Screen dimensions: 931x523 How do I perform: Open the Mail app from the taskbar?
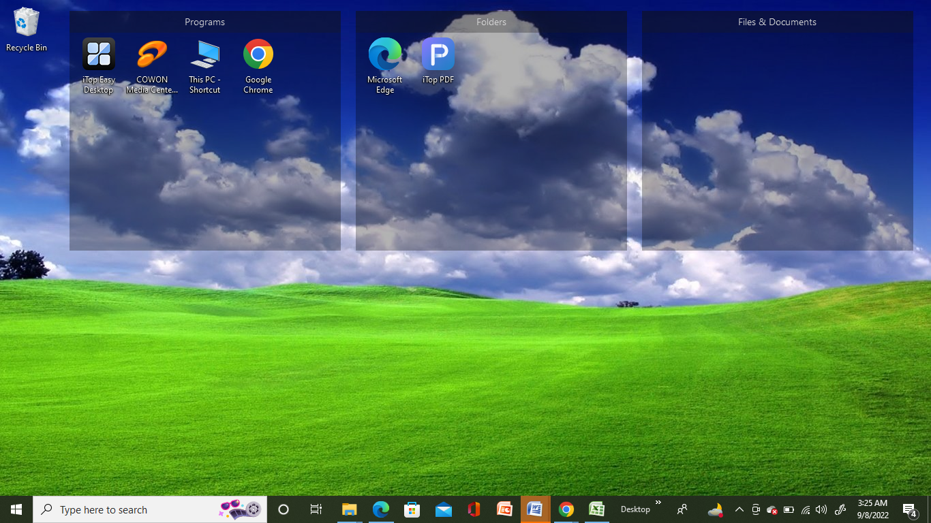coord(443,509)
